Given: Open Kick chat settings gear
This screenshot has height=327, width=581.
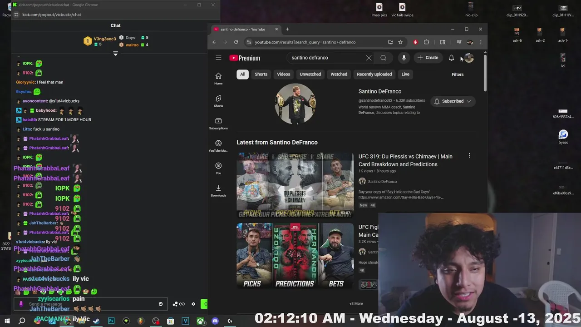Looking at the screenshot, I should [x=193, y=304].
